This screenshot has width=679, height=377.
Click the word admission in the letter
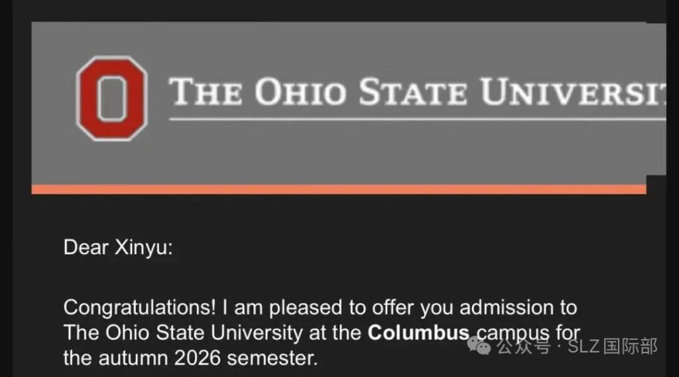[519, 308]
